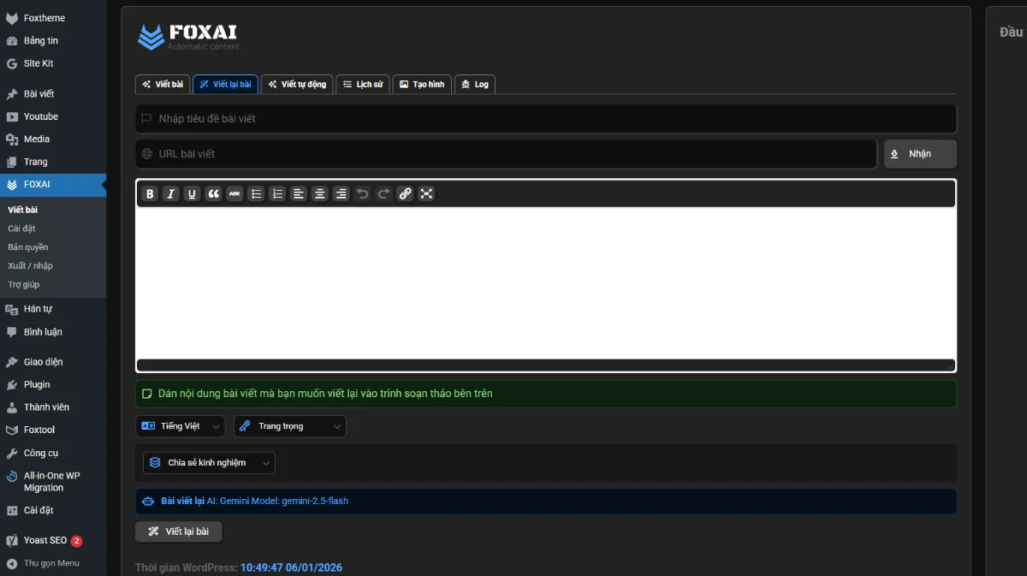Toggle bold formatting in the editor toolbar

pyautogui.click(x=150, y=193)
